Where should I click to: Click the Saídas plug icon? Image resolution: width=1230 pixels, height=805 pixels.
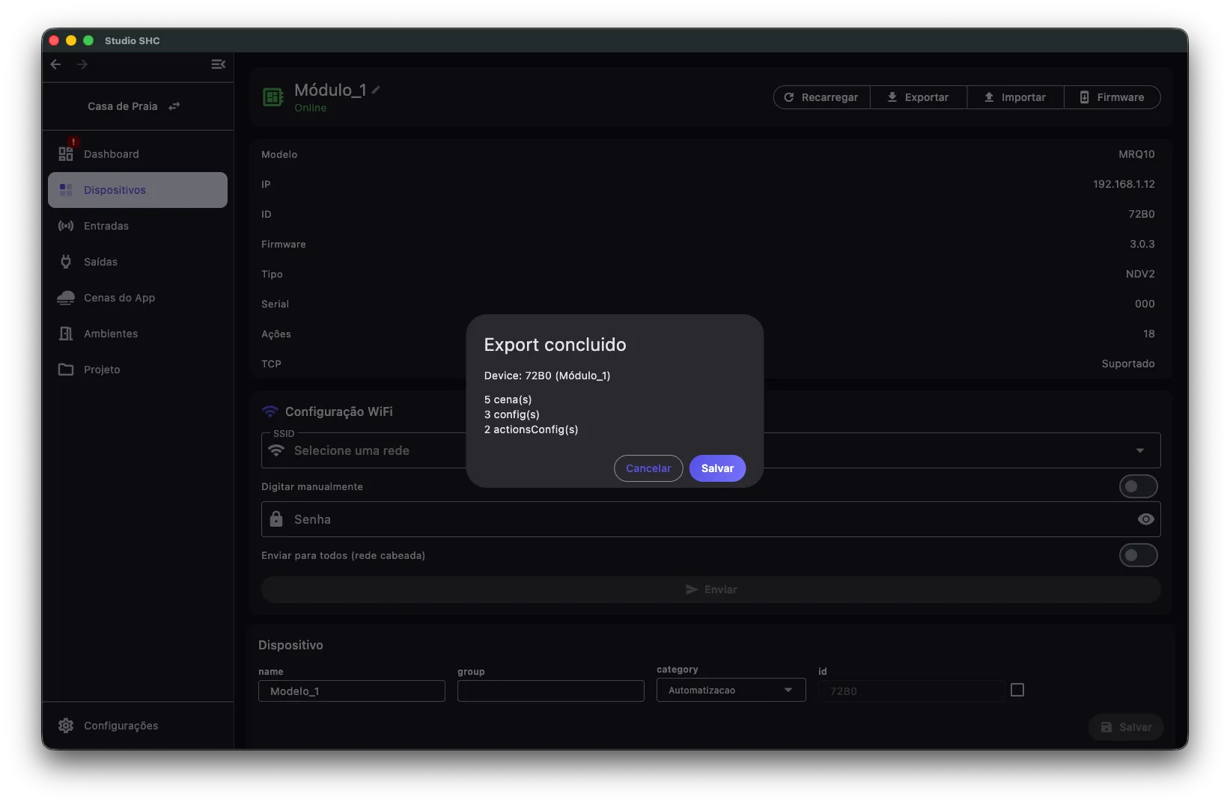[66, 262]
